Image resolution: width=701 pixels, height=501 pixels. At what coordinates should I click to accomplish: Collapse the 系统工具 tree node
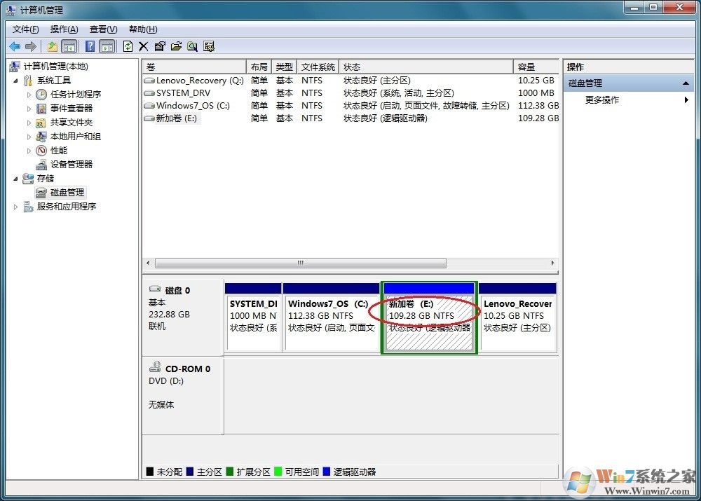click(17, 81)
